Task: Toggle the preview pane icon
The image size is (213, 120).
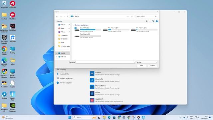Action: [153, 21]
